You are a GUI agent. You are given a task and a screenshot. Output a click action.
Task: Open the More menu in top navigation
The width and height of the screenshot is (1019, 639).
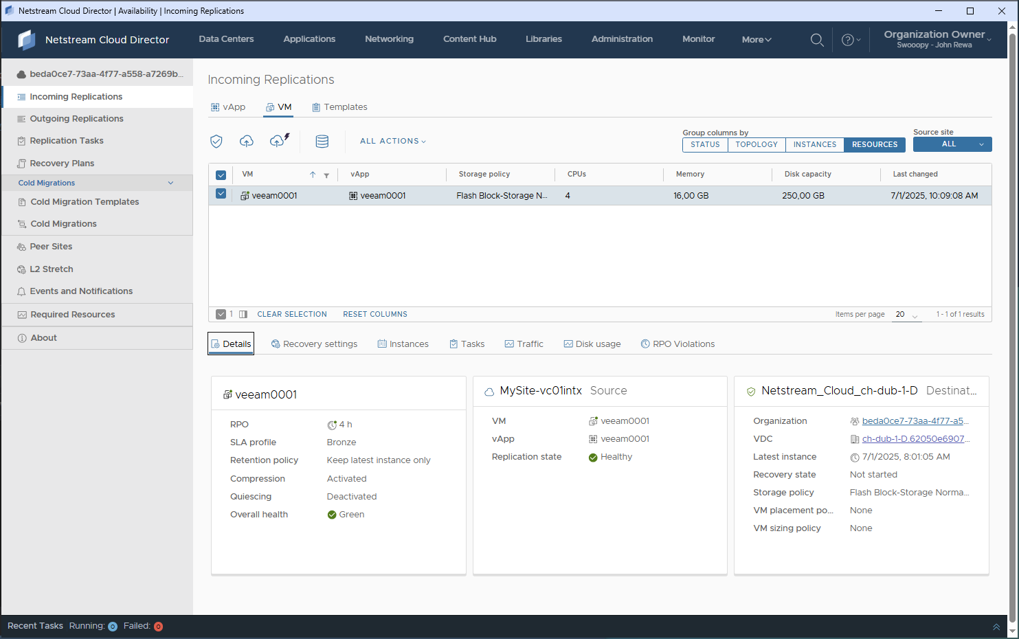click(757, 40)
